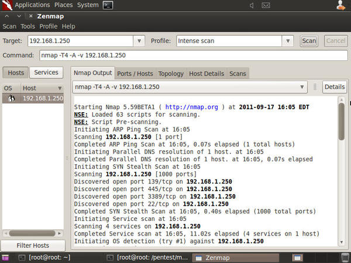Switch to the Host Details tab
351x263 pixels.
coord(207,74)
